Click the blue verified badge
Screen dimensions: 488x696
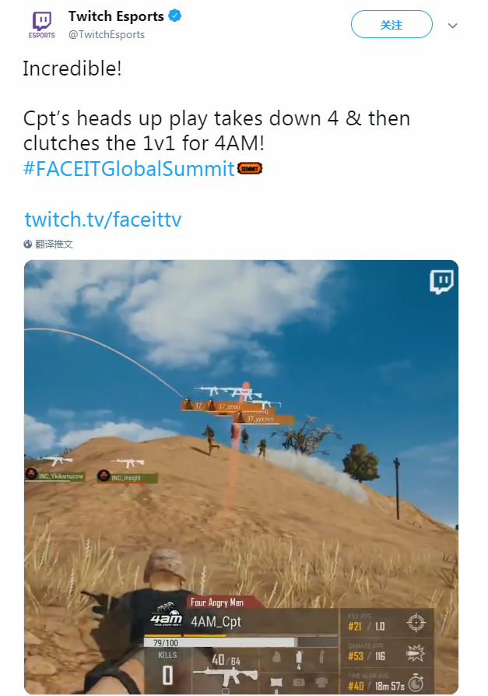pos(175,16)
